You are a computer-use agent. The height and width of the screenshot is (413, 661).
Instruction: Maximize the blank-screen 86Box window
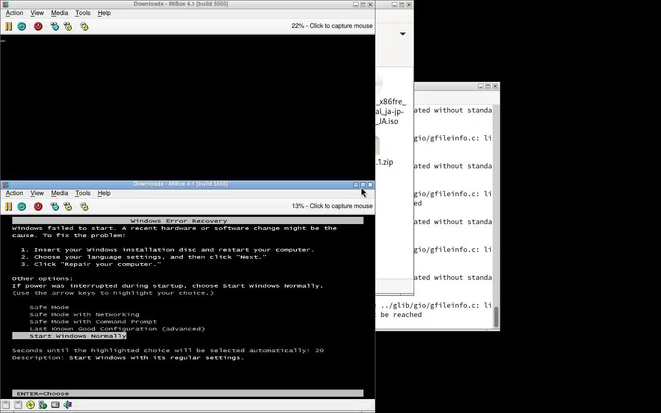(363, 5)
